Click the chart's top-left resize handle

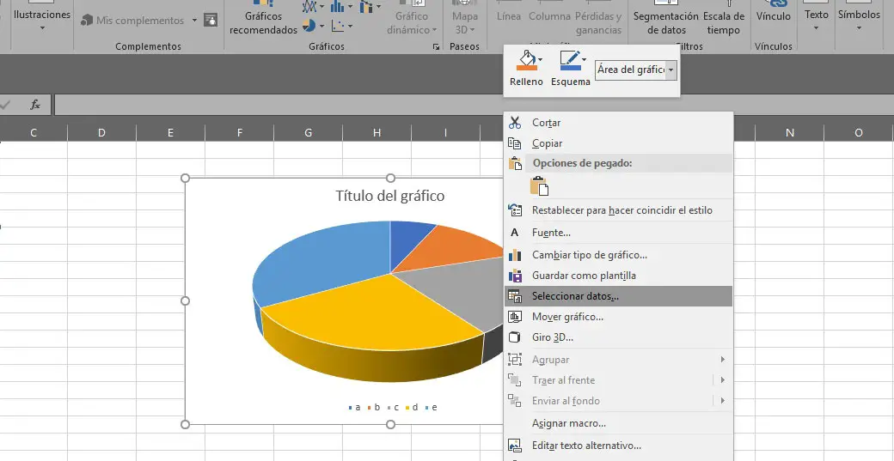point(185,179)
